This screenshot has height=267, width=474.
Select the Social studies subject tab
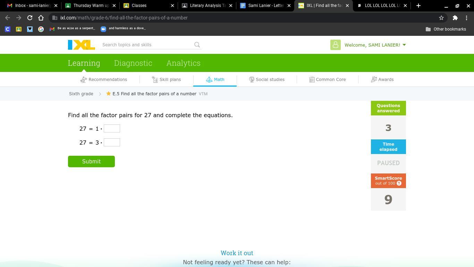coord(266,80)
